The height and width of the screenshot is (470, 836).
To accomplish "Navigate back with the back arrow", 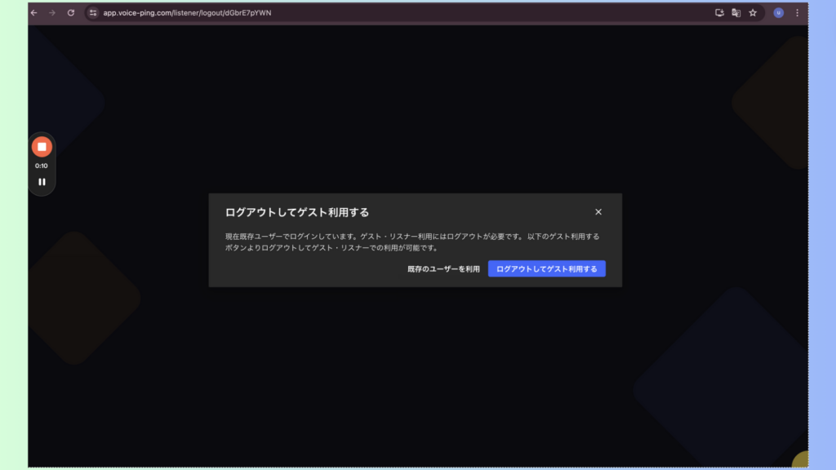I will [x=32, y=13].
